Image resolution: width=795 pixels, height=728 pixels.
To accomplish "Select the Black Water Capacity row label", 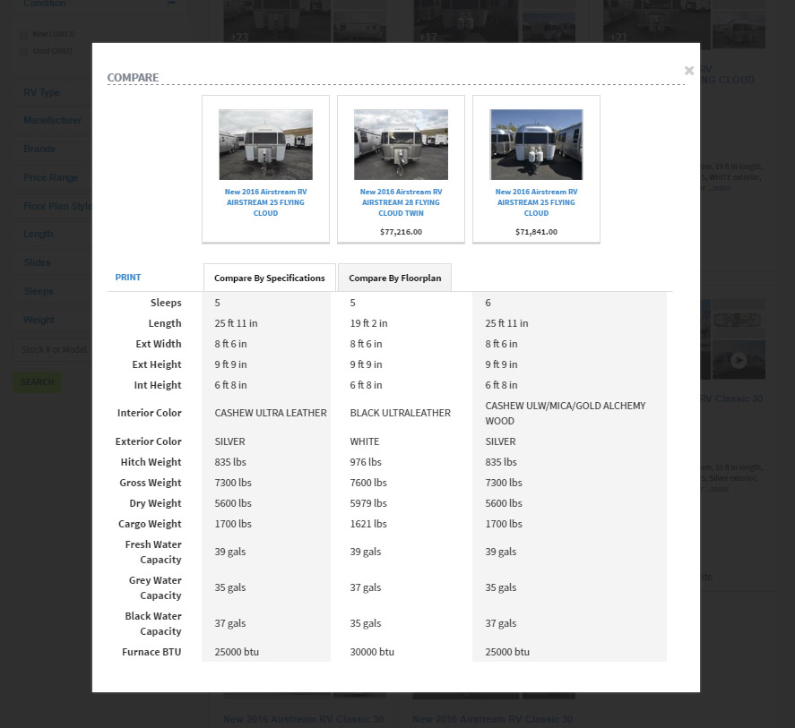I will (x=153, y=623).
